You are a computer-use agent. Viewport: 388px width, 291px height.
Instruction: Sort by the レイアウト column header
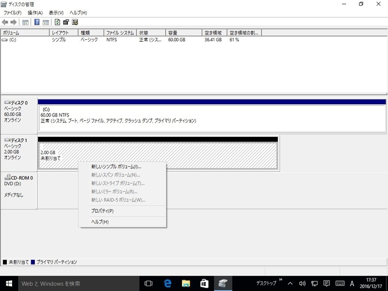[x=64, y=32]
